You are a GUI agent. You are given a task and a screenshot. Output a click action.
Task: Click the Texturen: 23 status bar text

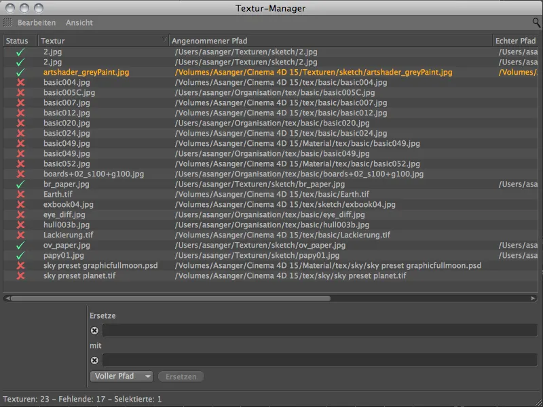[x=26, y=399]
